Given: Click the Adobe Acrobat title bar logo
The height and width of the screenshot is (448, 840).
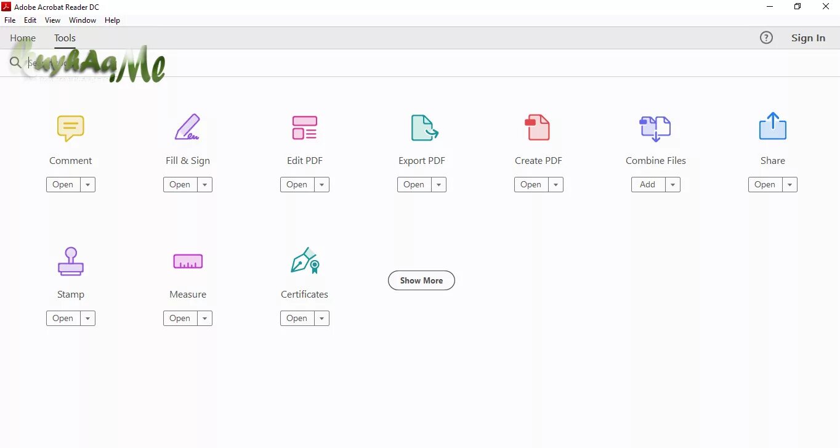Looking at the screenshot, I should click(7, 7).
